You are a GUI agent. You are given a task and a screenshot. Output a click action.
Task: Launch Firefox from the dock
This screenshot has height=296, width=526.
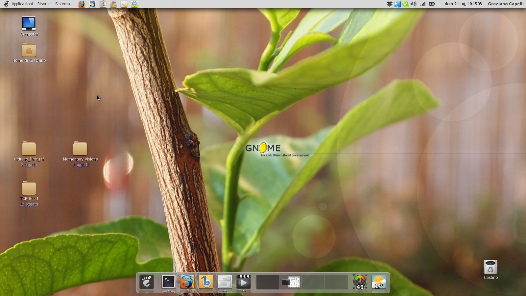click(187, 282)
